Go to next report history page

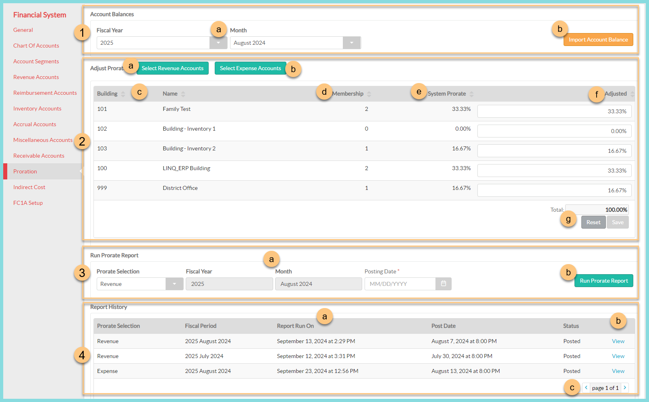point(625,388)
